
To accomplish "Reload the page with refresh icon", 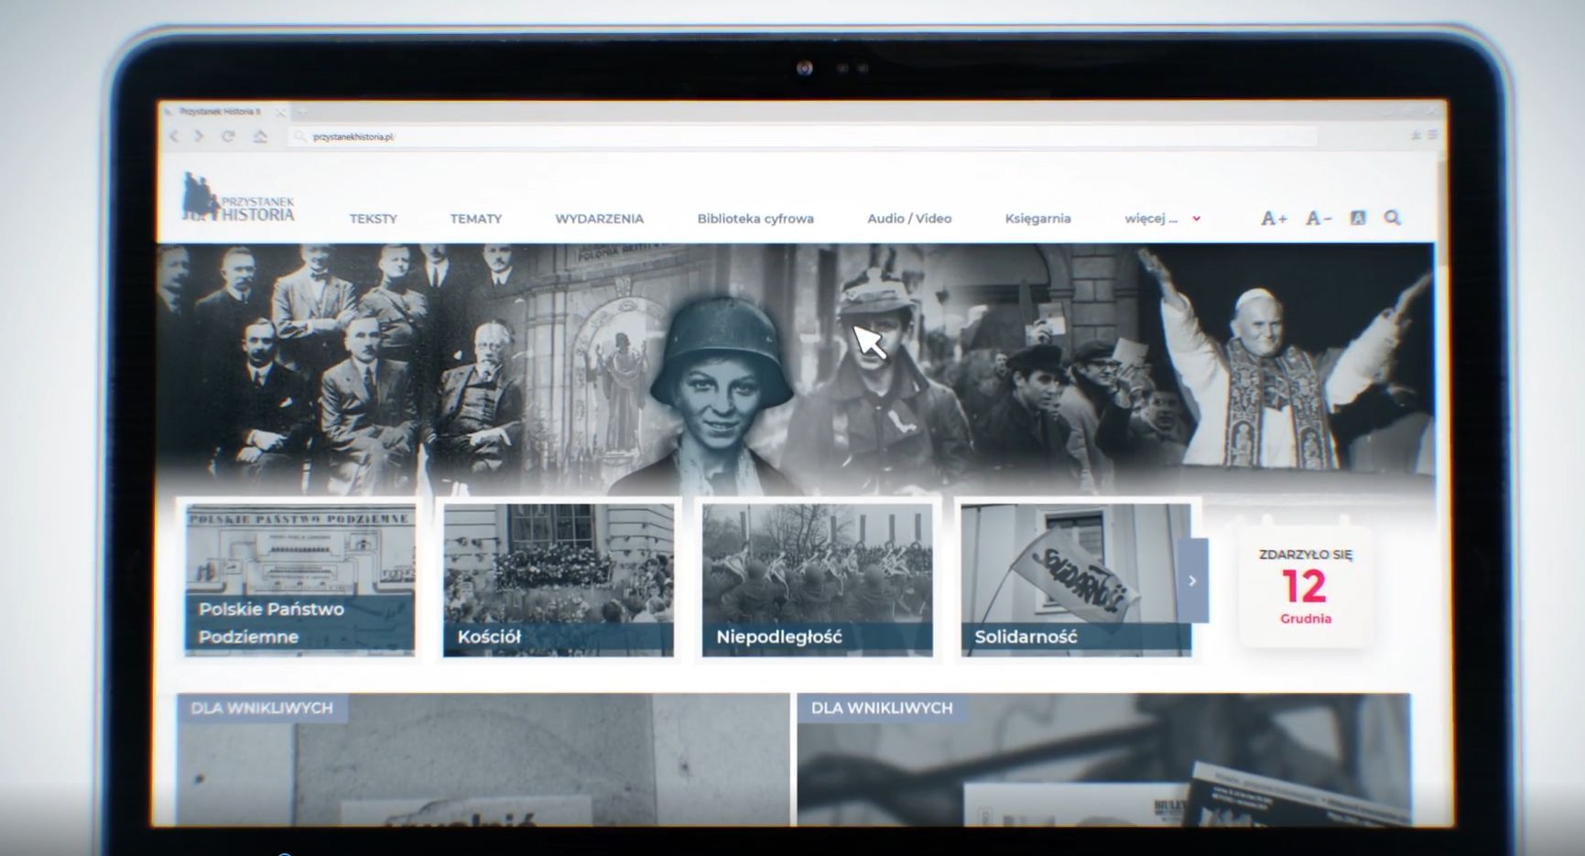I will [x=228, y=136].
